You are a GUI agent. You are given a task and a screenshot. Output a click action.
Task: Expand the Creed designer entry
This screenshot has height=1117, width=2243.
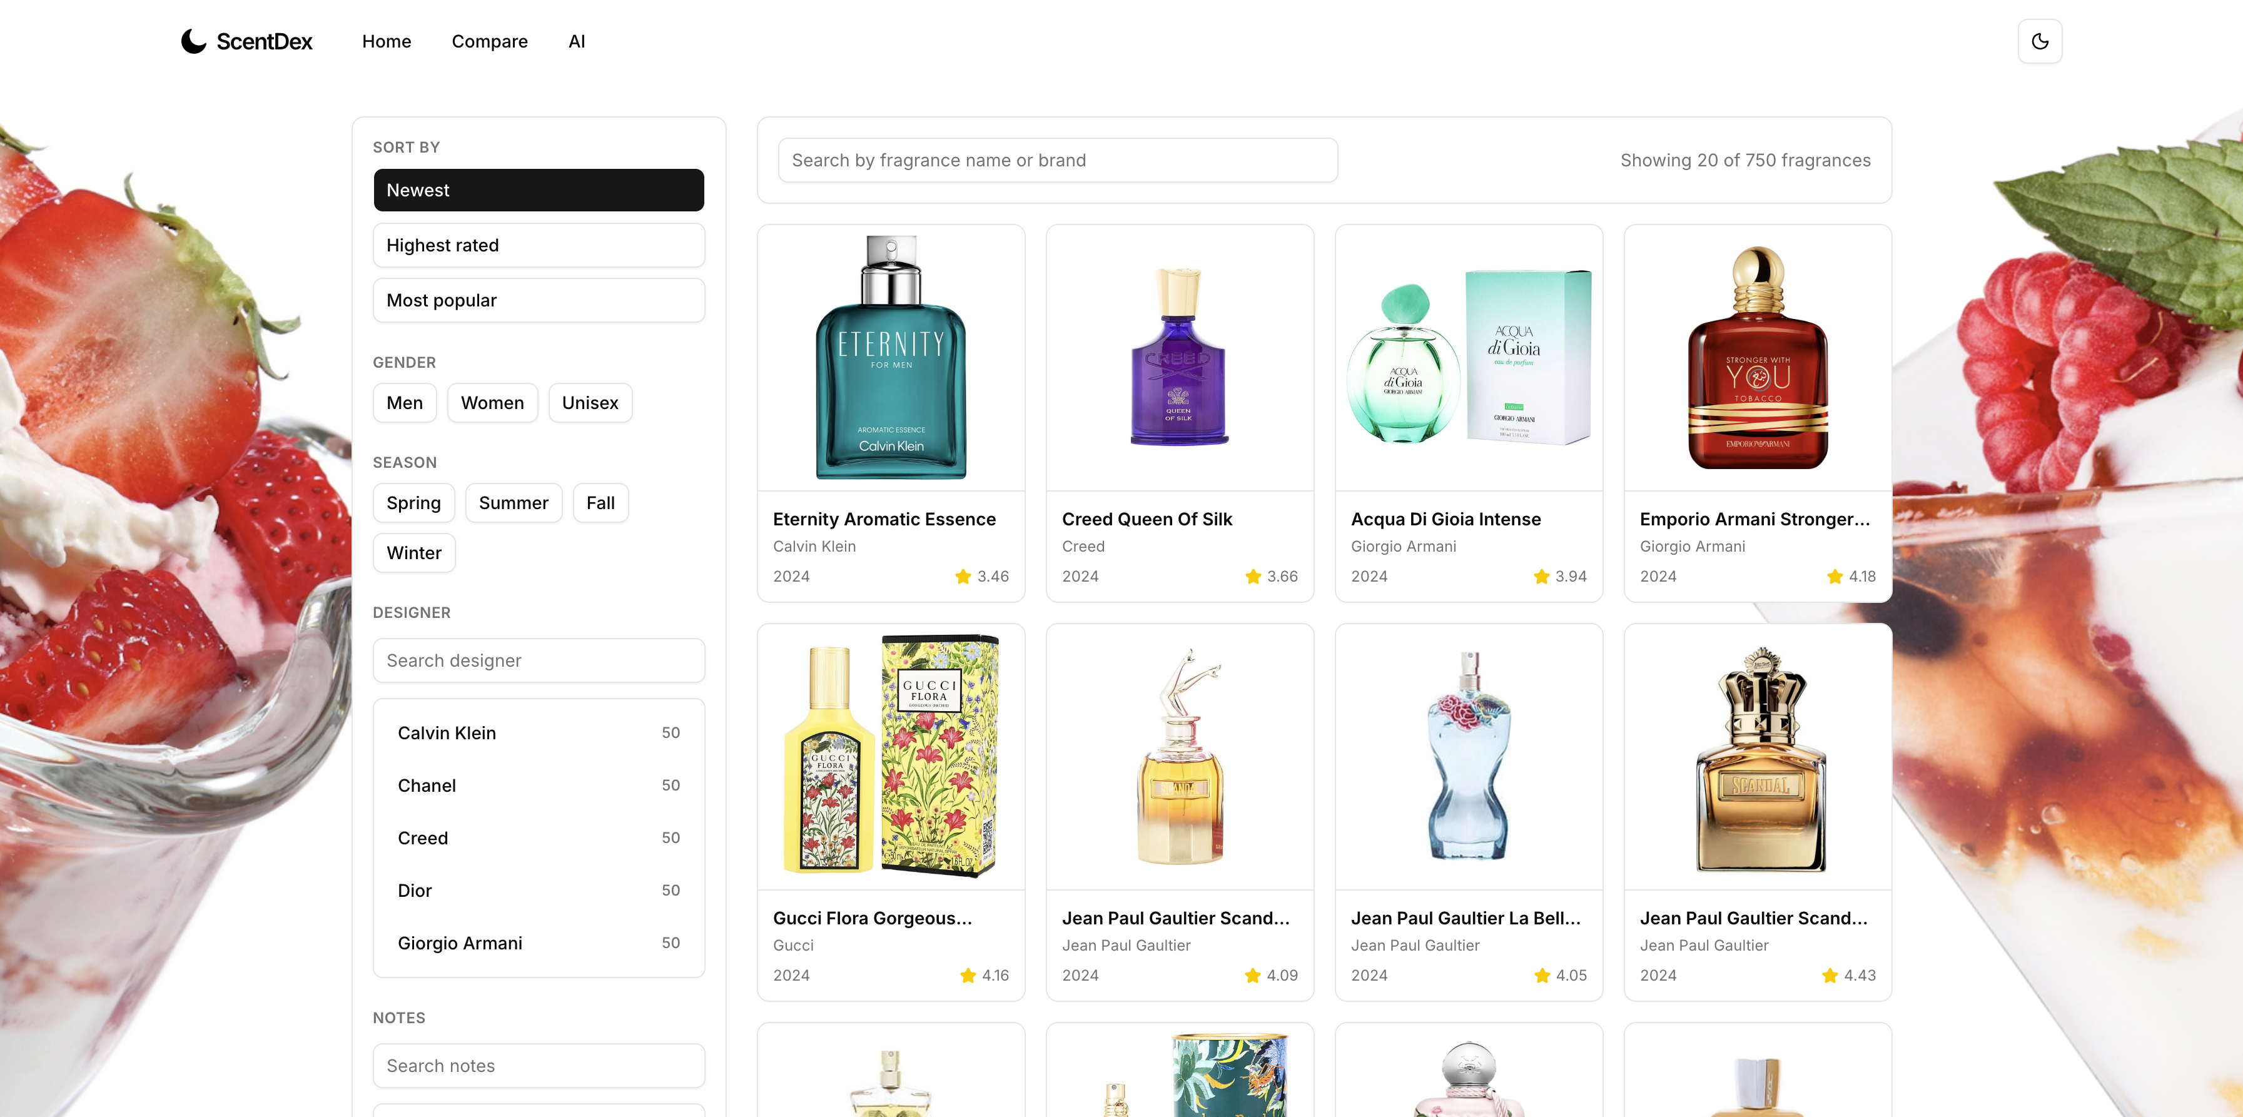[423, 837]
